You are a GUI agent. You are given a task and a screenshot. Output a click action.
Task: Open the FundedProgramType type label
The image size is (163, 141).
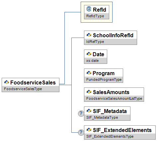tap(104, 79)
